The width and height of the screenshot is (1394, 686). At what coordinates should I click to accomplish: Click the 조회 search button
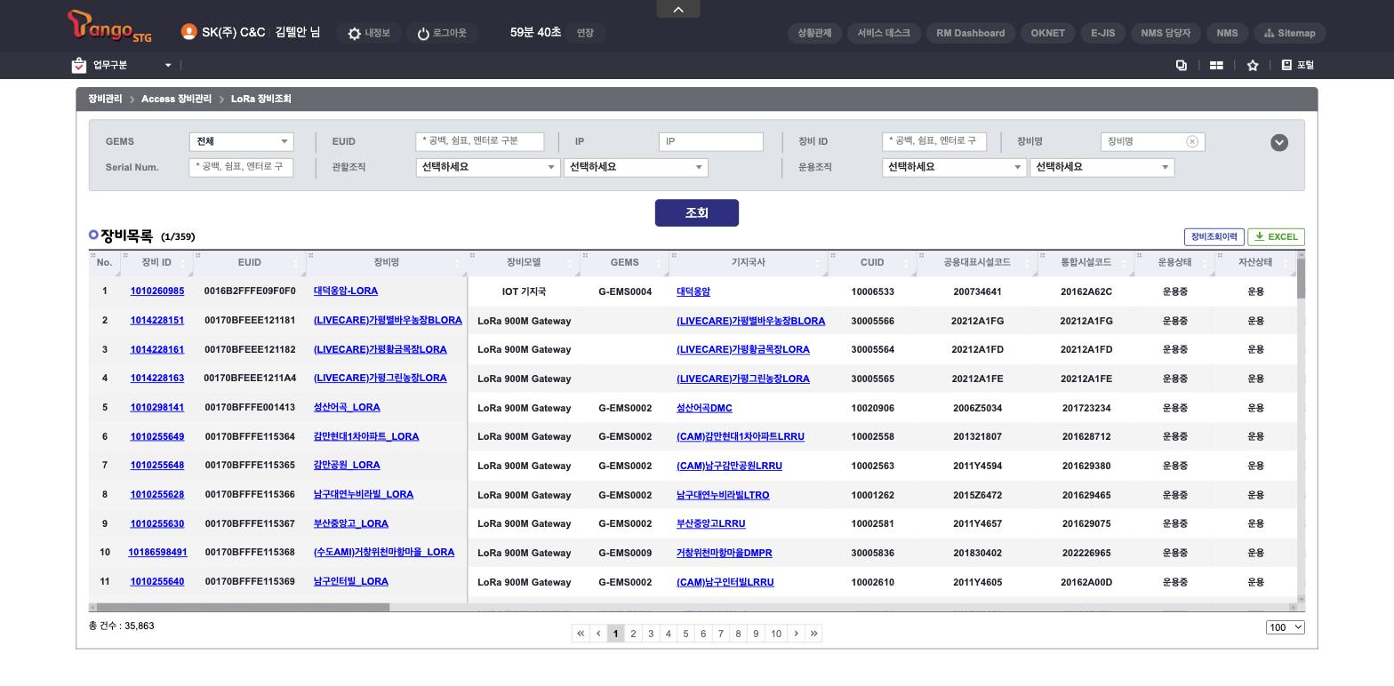[697, 213]
